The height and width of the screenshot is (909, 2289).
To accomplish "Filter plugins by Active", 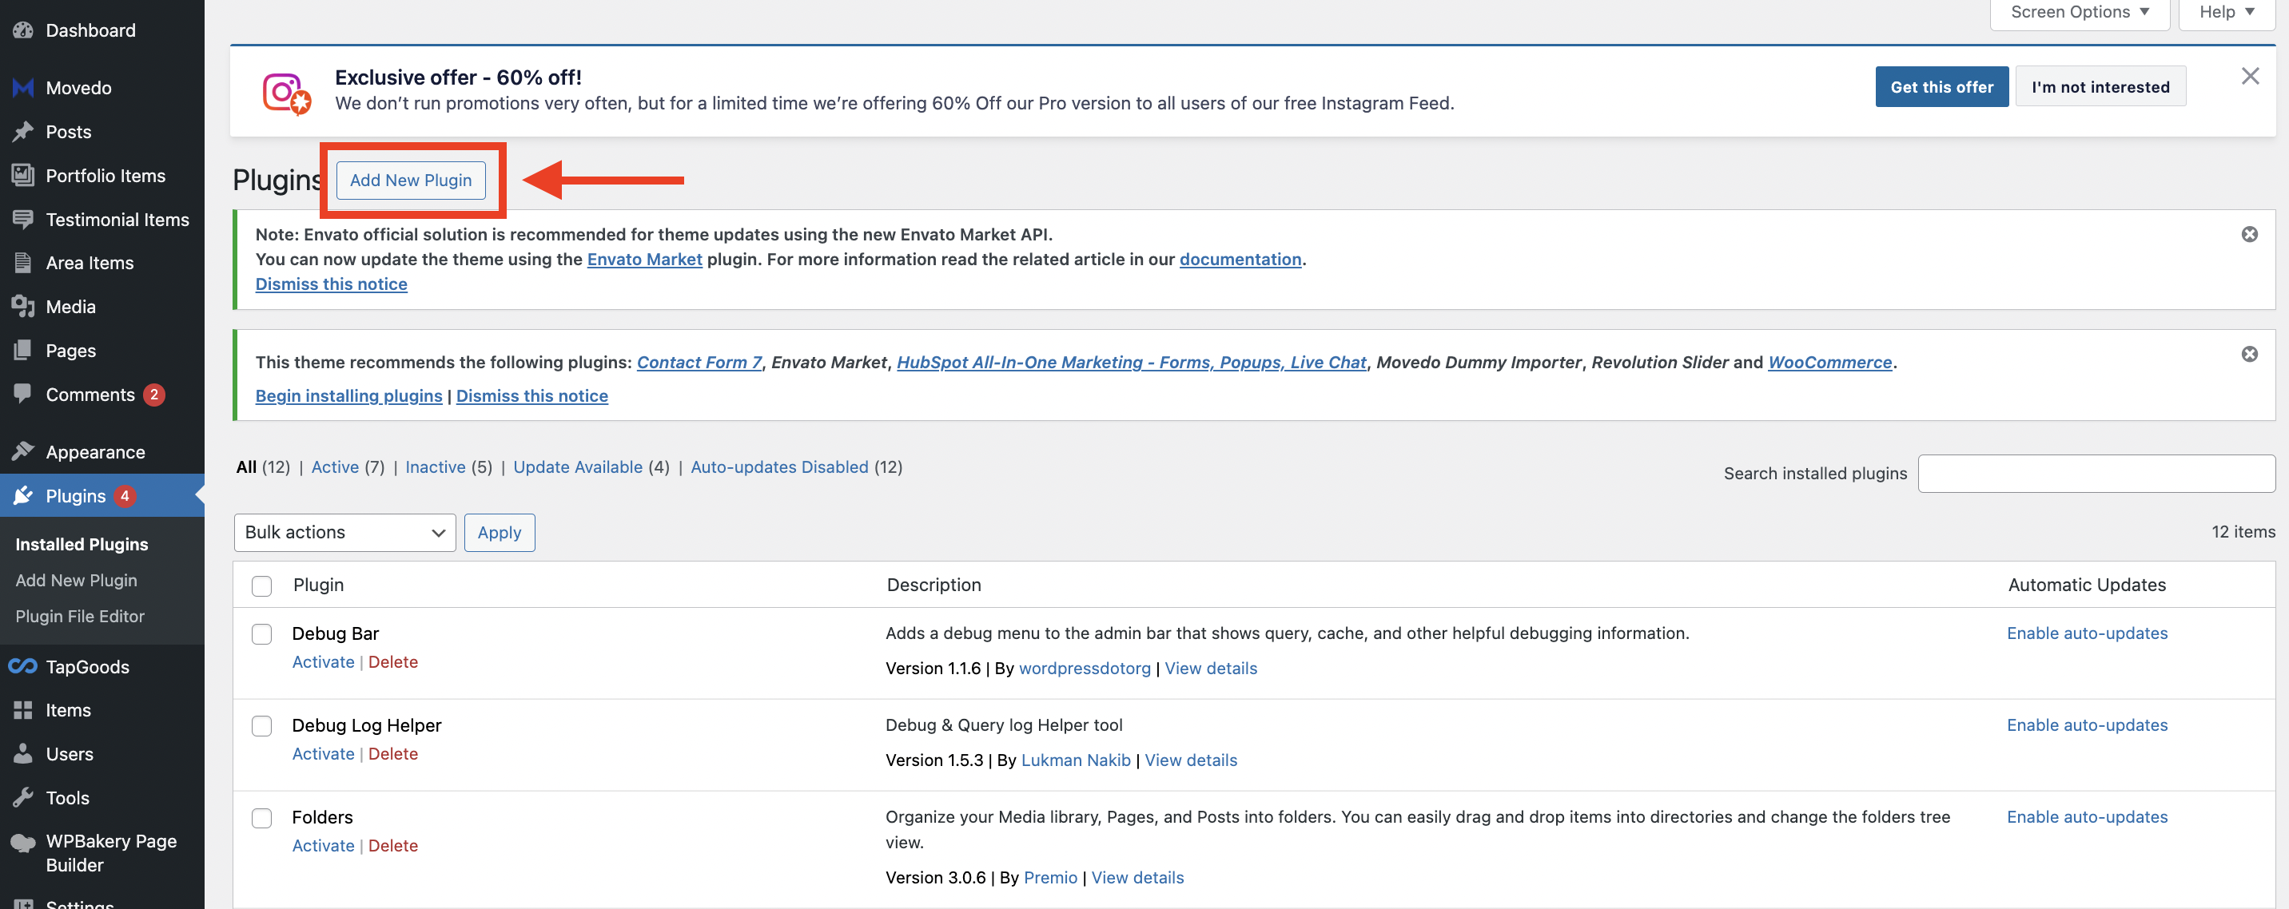I will 335,467.
